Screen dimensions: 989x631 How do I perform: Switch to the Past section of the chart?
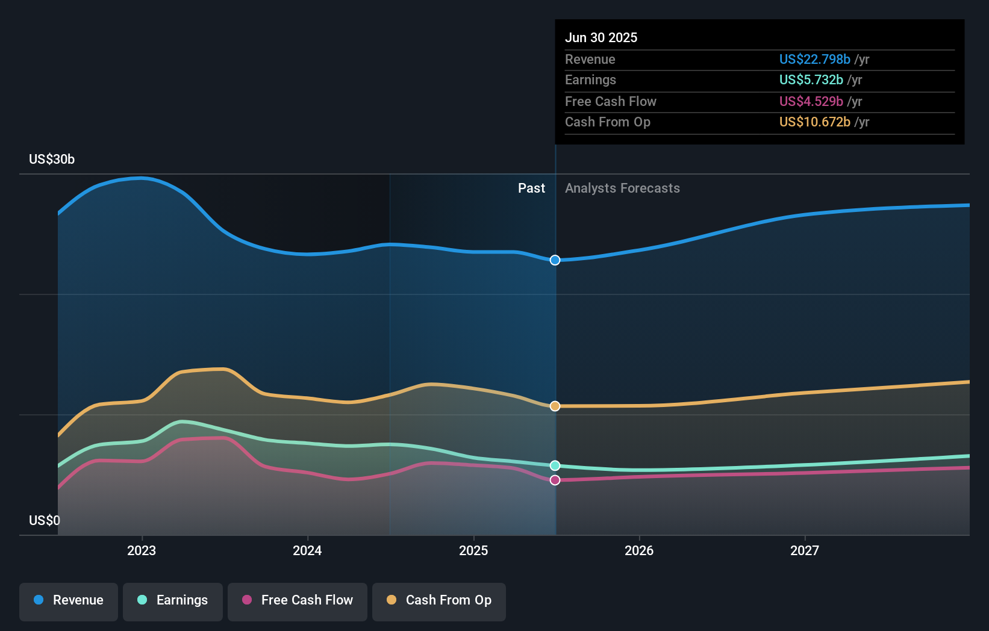(531, 188)
